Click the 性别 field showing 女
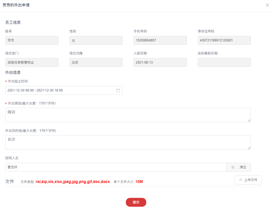 pos(96,40)
